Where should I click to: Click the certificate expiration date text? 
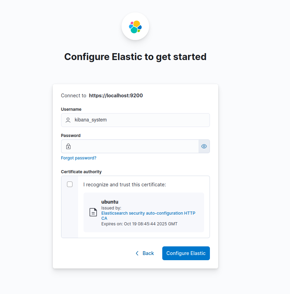[x=139, y=224]
